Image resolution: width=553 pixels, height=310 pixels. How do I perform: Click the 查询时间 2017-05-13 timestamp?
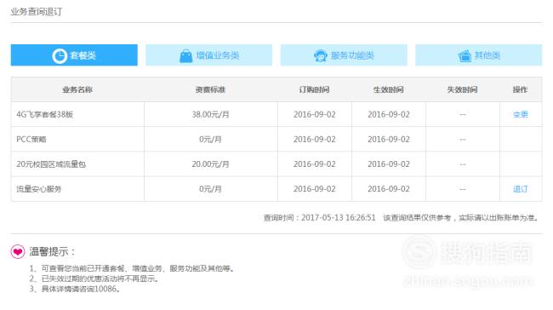(320, 218)
